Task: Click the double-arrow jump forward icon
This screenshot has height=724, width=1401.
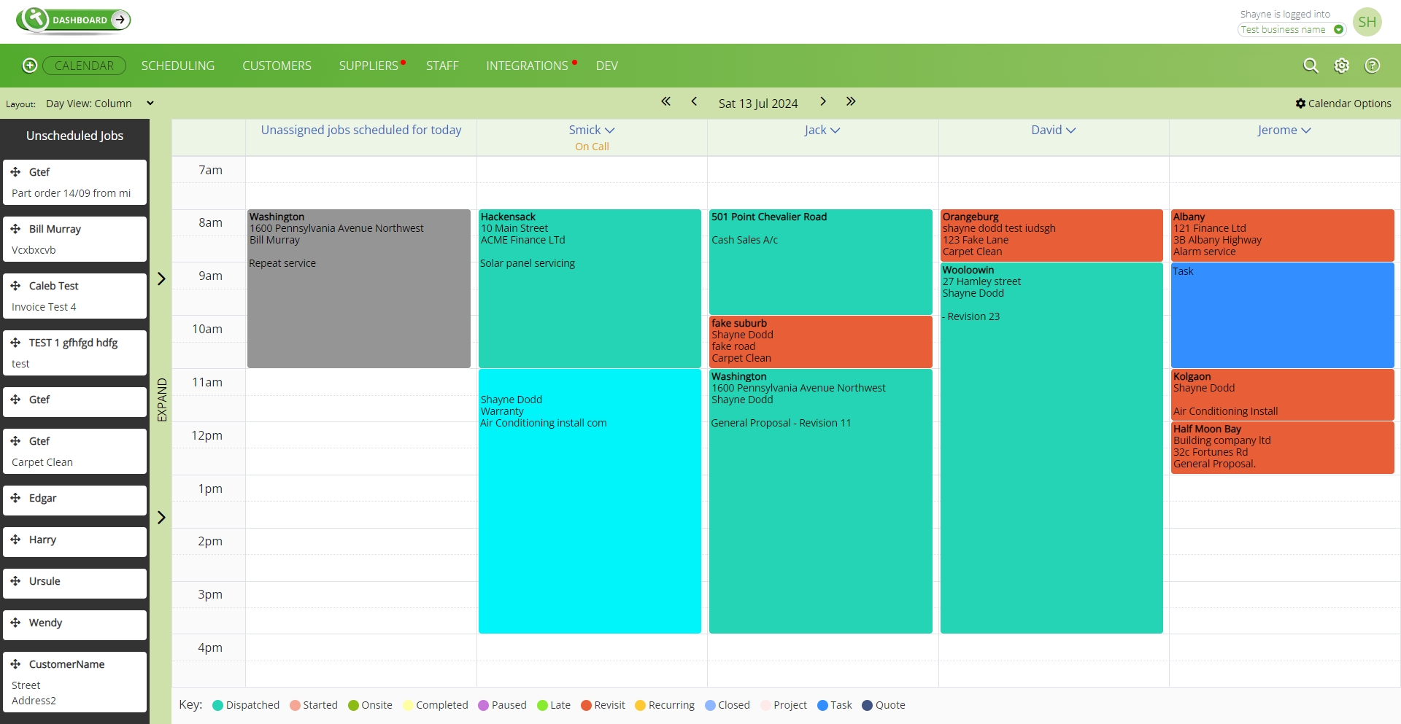Action: point(852,102)
